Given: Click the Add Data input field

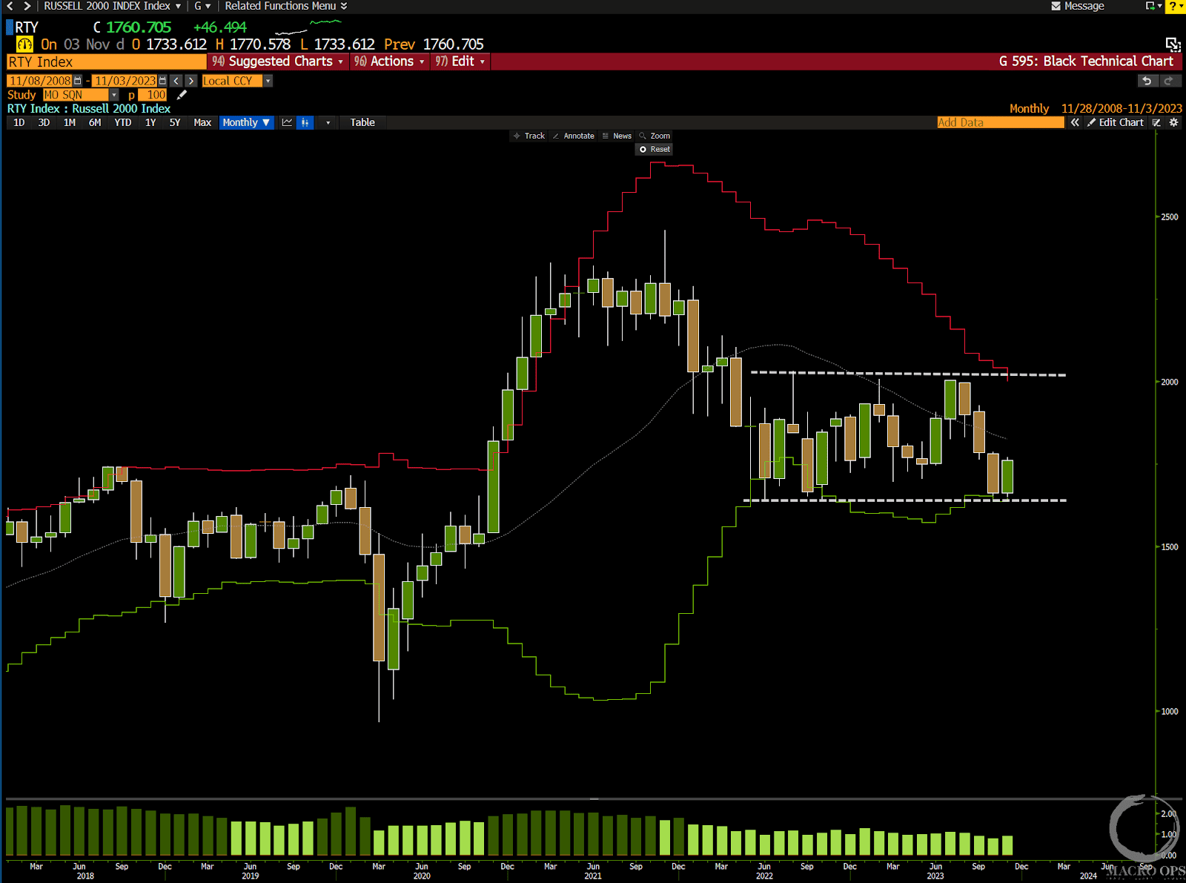Looking at the screenshot, I should point(1000,122).
